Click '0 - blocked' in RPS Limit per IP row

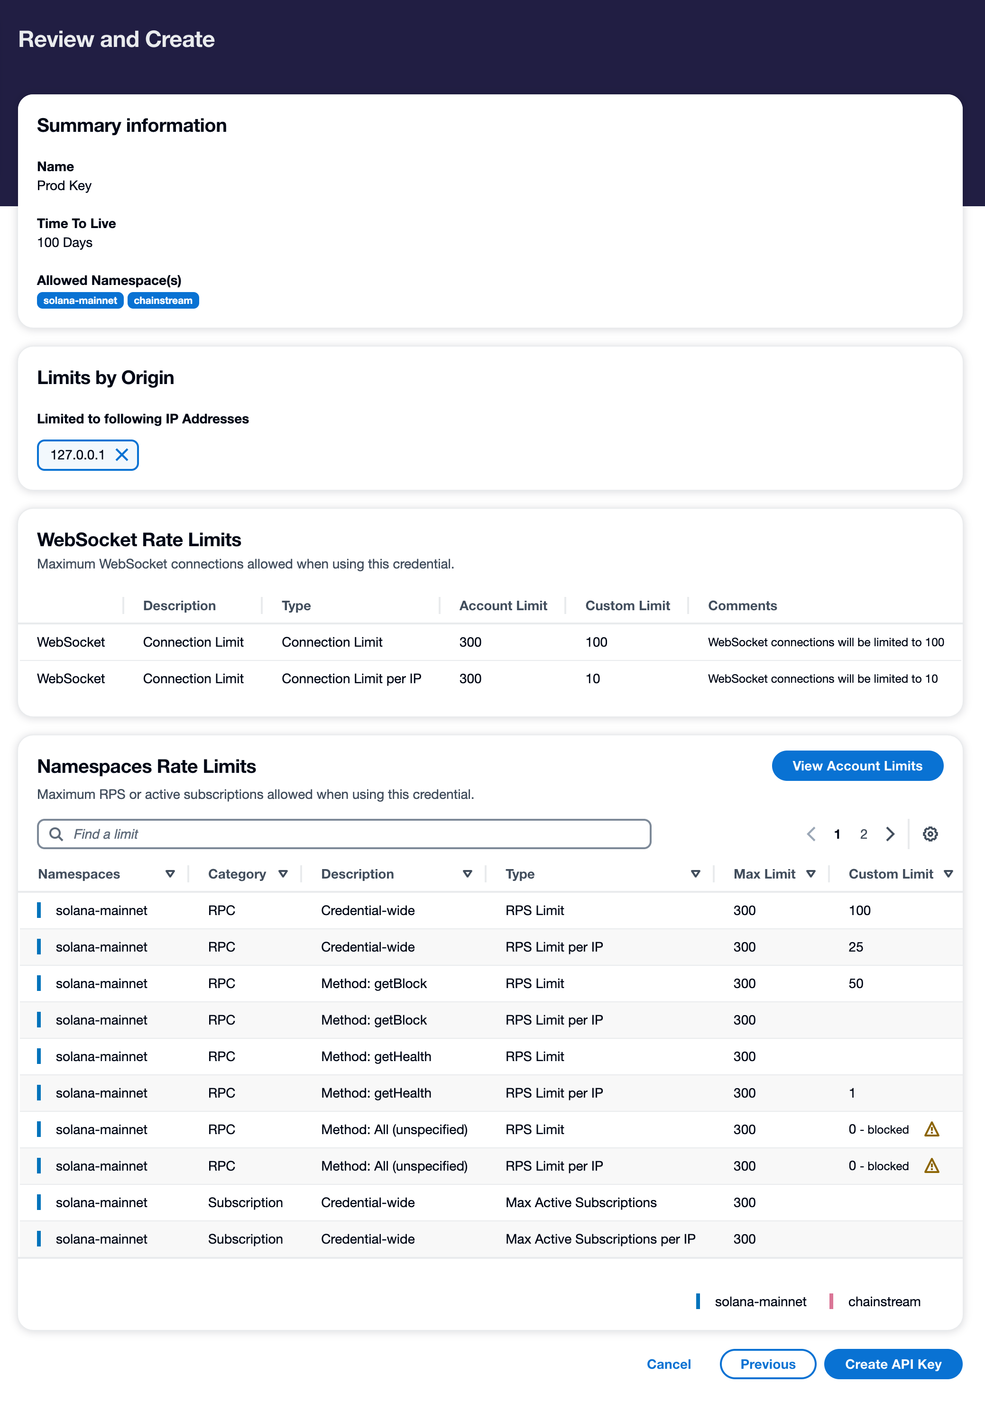pos(879,1166)
